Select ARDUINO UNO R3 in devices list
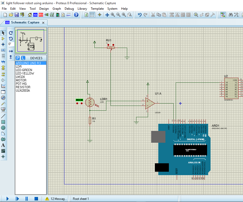 pyautogui.click(x=31, y=63)
